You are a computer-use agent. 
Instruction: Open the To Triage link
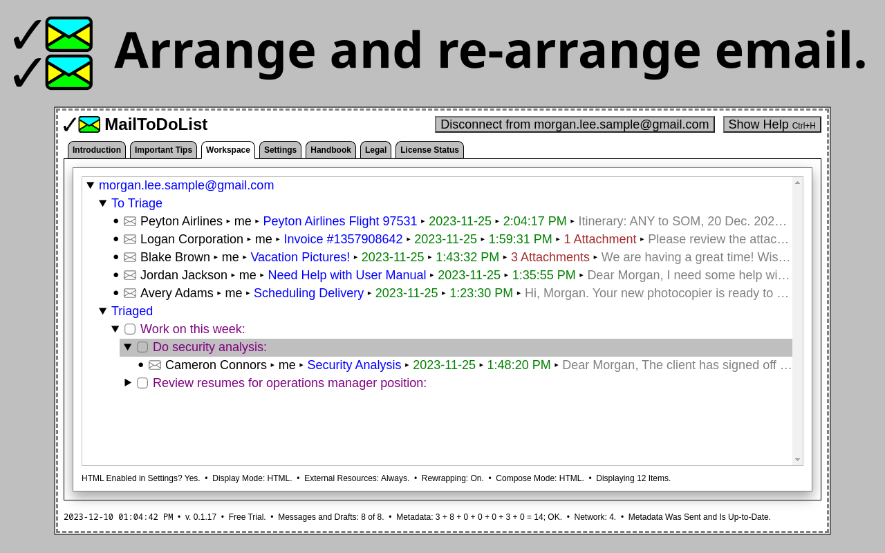point(137,203)
